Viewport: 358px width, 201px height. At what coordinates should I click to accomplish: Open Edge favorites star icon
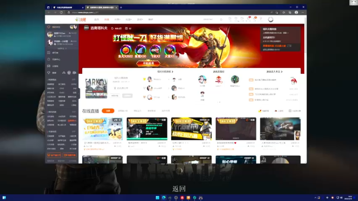click(284, 13)
